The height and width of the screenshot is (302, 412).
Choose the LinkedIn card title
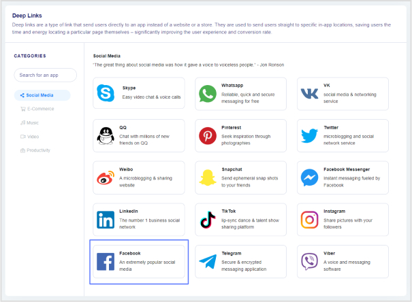(x=129, y=212)
